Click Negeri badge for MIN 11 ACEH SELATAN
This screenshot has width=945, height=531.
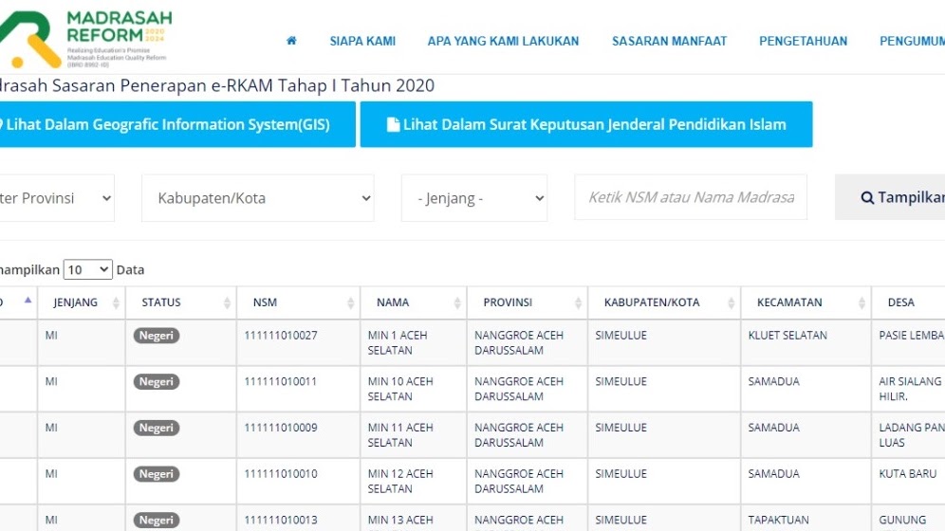(157, 428)
